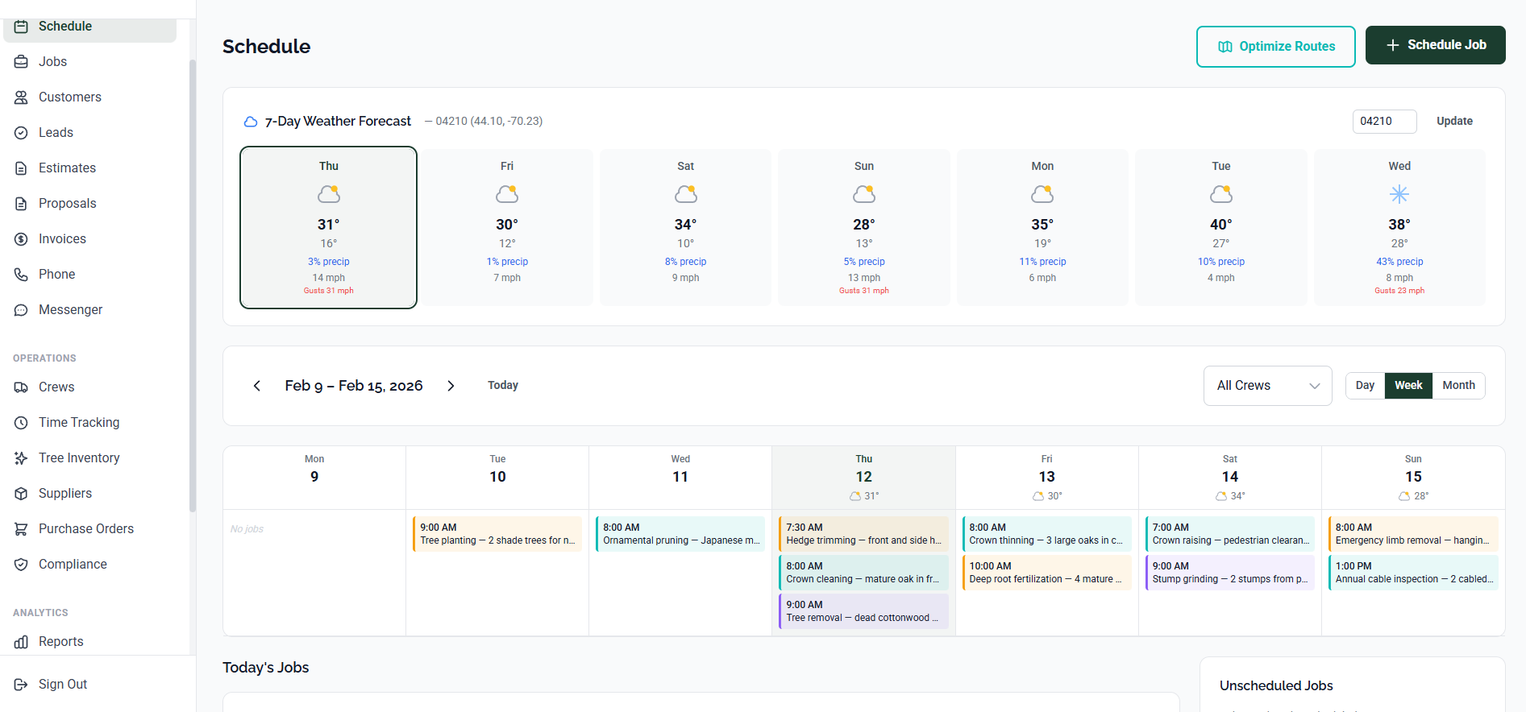Viewport: 1526px width, 712px height.
Task: Open Jobs in the sidebar
Action: [90, 62]
